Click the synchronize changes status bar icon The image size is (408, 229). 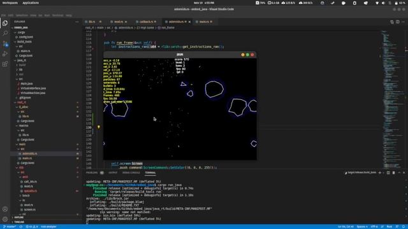pyautogui.click(x=21, y=226)
